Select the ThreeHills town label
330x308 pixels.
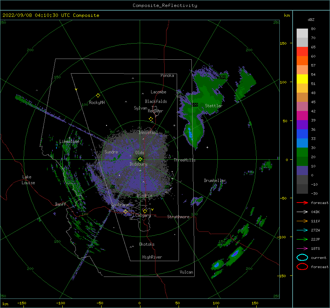[184, 160]
